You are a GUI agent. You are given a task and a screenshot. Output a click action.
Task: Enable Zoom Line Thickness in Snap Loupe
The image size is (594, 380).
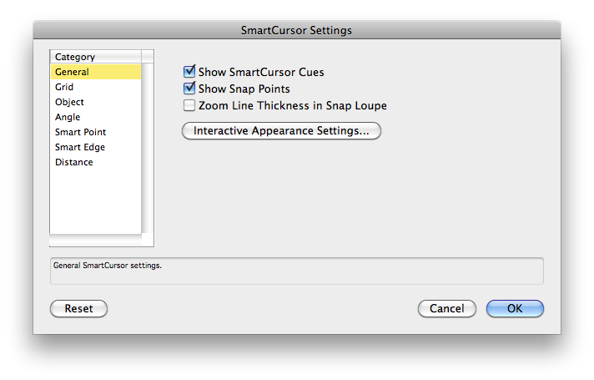(189, 106)
